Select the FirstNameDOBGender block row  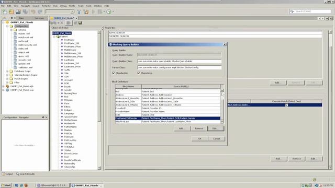(167, 118)
